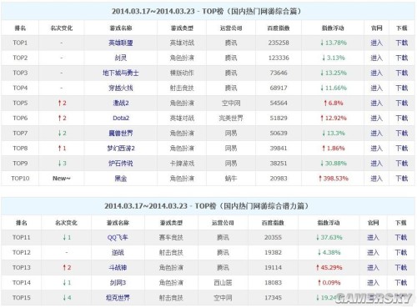
Task: Click 下载 in the TOP11 row
Action: point(401,237)
